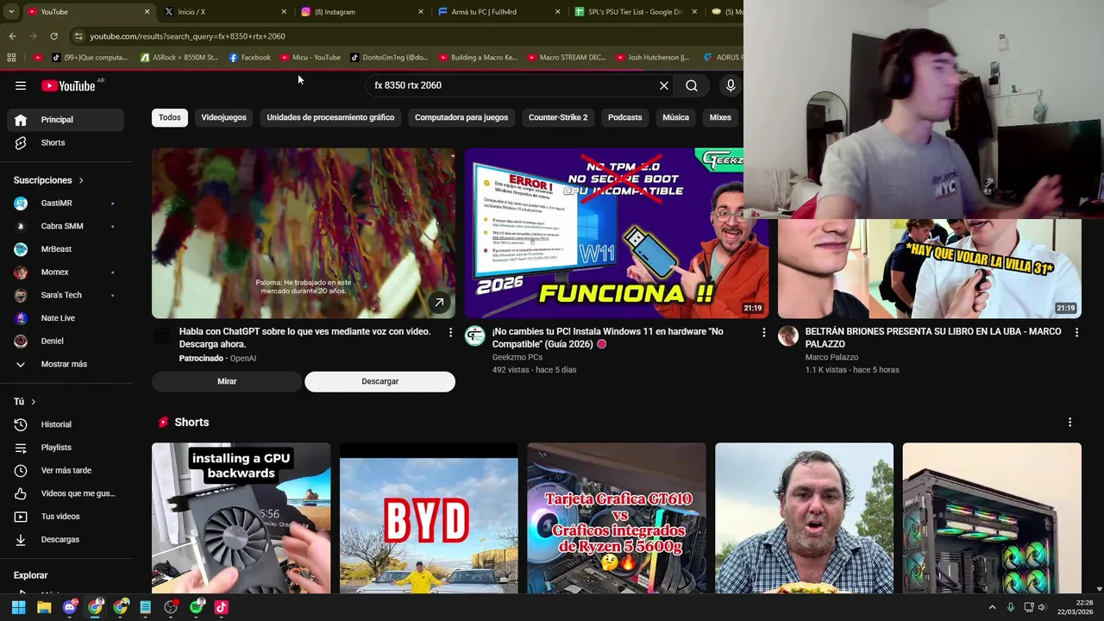Viewport: 1104px width, 621px height.
Task: Open the 'installing a GPU backwards' short
Action: point(241,518)
